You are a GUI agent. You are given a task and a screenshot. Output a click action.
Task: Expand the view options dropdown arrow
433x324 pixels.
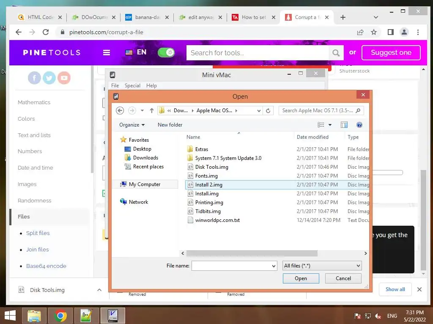coord(330,125)
